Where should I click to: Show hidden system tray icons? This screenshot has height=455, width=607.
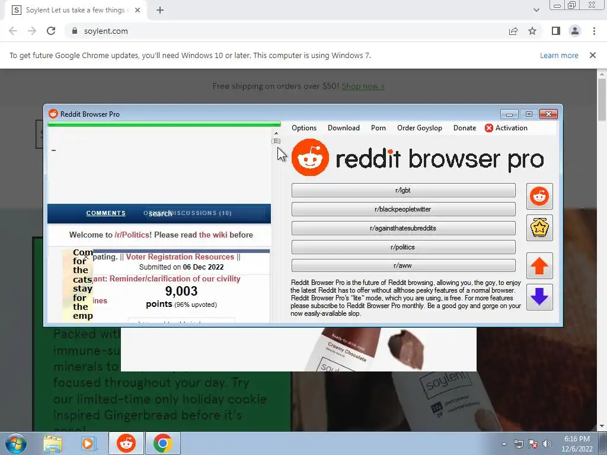[x=504, y=444]
